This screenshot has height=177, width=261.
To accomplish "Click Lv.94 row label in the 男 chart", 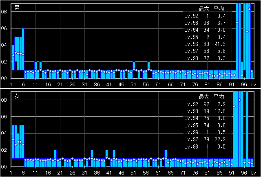I will (191, 30).
